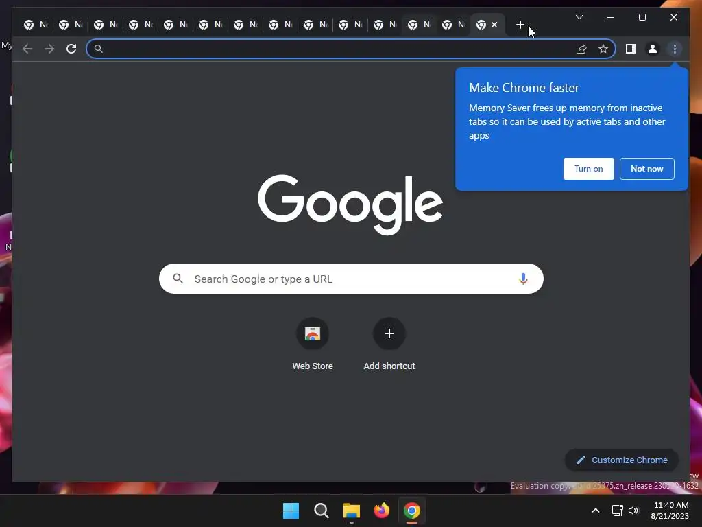Launch File Explorer from the taskbar
This screenshot has width=702, height=527.
[352, 511]
